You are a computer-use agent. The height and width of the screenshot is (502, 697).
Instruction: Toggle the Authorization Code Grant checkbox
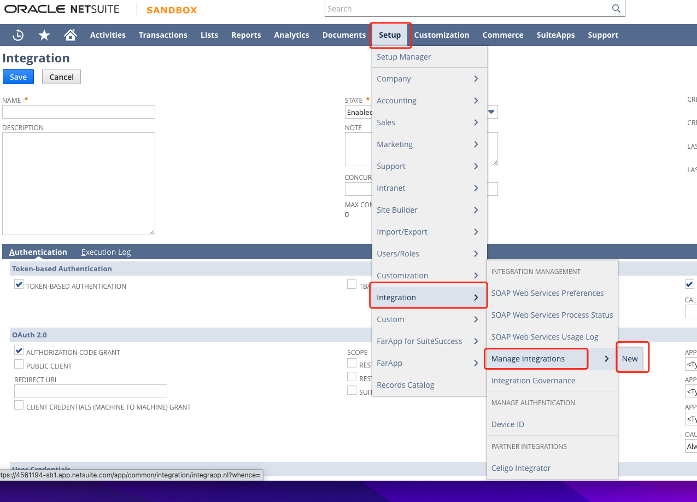coord(19,351)
